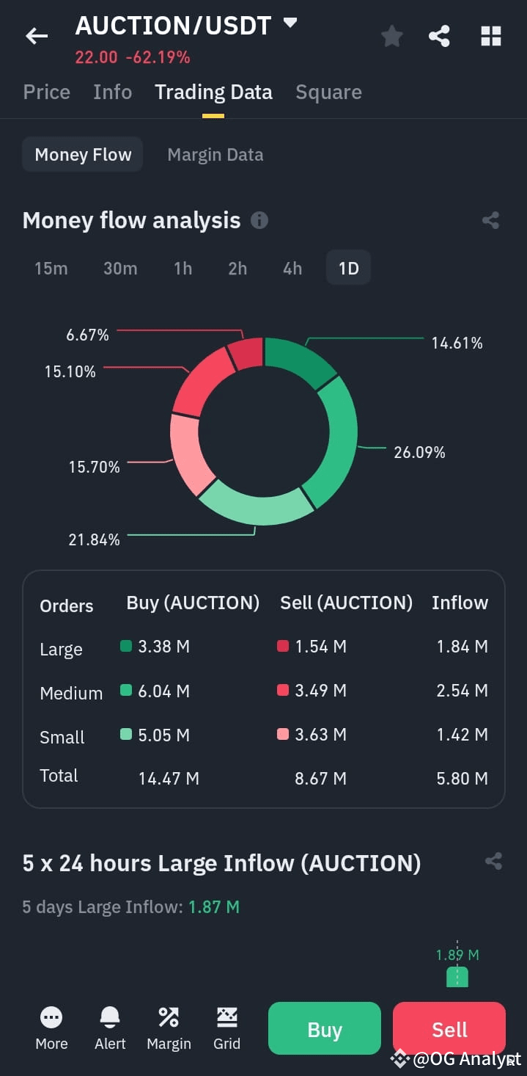Add AUCTION/USDT to favorites with star
Screen dimensions: 527x1076
pos(392,35)
